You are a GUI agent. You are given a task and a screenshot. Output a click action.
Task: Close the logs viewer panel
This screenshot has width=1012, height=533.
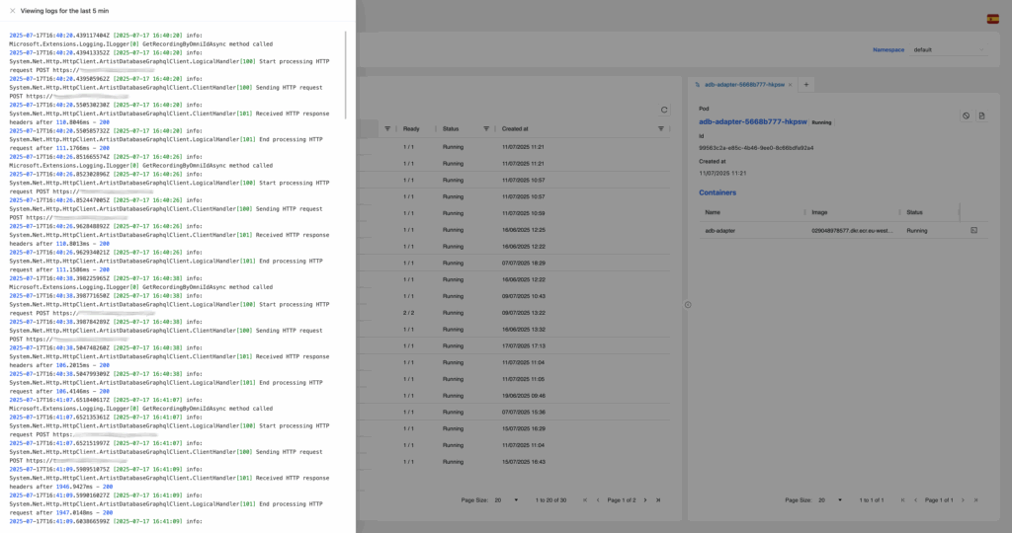coord(12,11)
